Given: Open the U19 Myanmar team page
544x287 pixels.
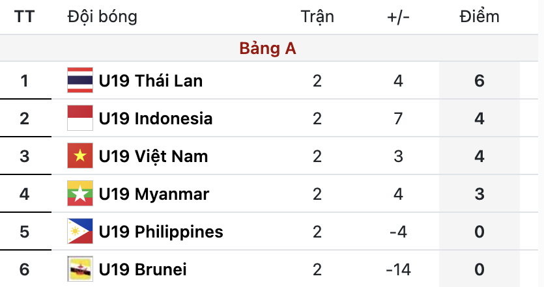Looking at the screenshot, I should coord(154,194).
